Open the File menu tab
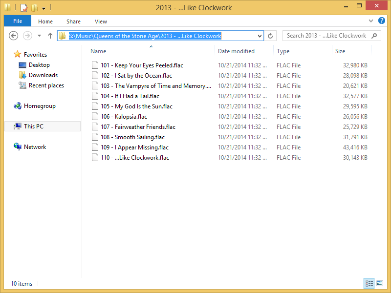This screenshot has width=391, height=293. [18, 21]
